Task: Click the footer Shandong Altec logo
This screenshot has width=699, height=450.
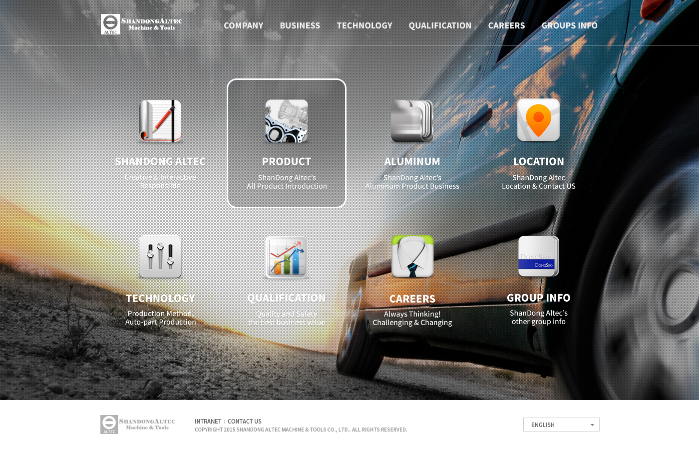Action: coord(138,425)
